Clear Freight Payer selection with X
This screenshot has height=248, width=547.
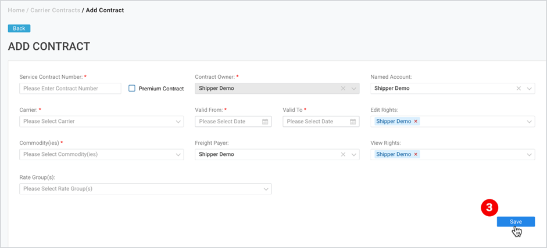click(343, 155)
